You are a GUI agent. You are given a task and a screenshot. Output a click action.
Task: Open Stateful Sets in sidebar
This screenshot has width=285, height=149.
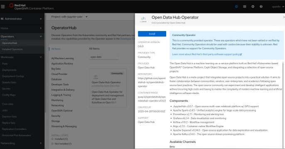click(9, 82)
